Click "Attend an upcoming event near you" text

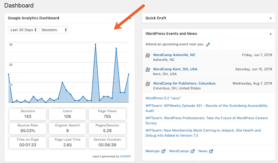[175, 44]
